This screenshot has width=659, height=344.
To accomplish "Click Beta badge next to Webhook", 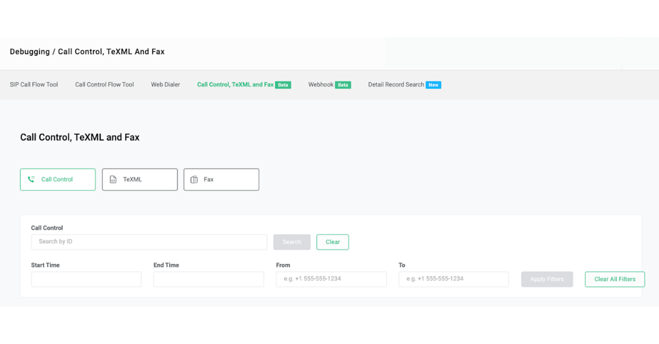I will pyautogui.click(x=343, y=85).
